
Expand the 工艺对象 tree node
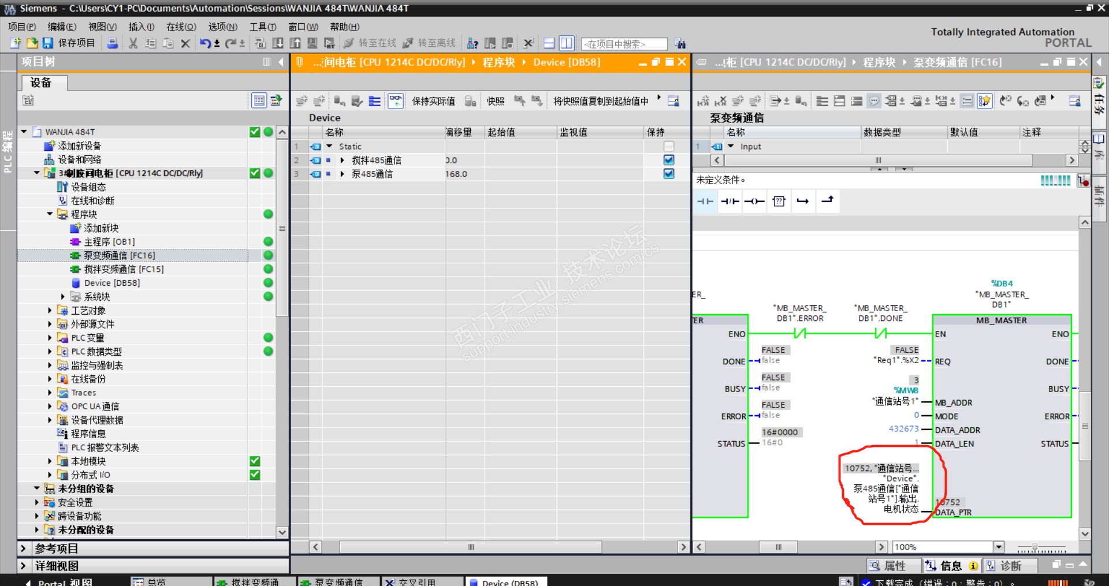click(x=50, y=311)
